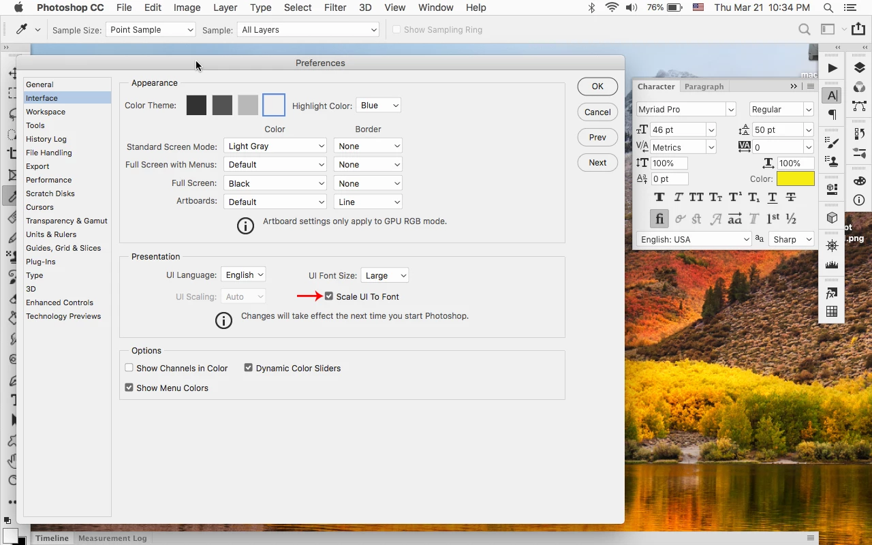Open the Brush Settings panel icon
Screen dimensions: 872x545
832,142
